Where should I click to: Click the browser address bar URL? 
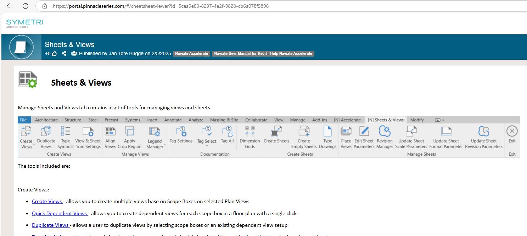point(161,6)
